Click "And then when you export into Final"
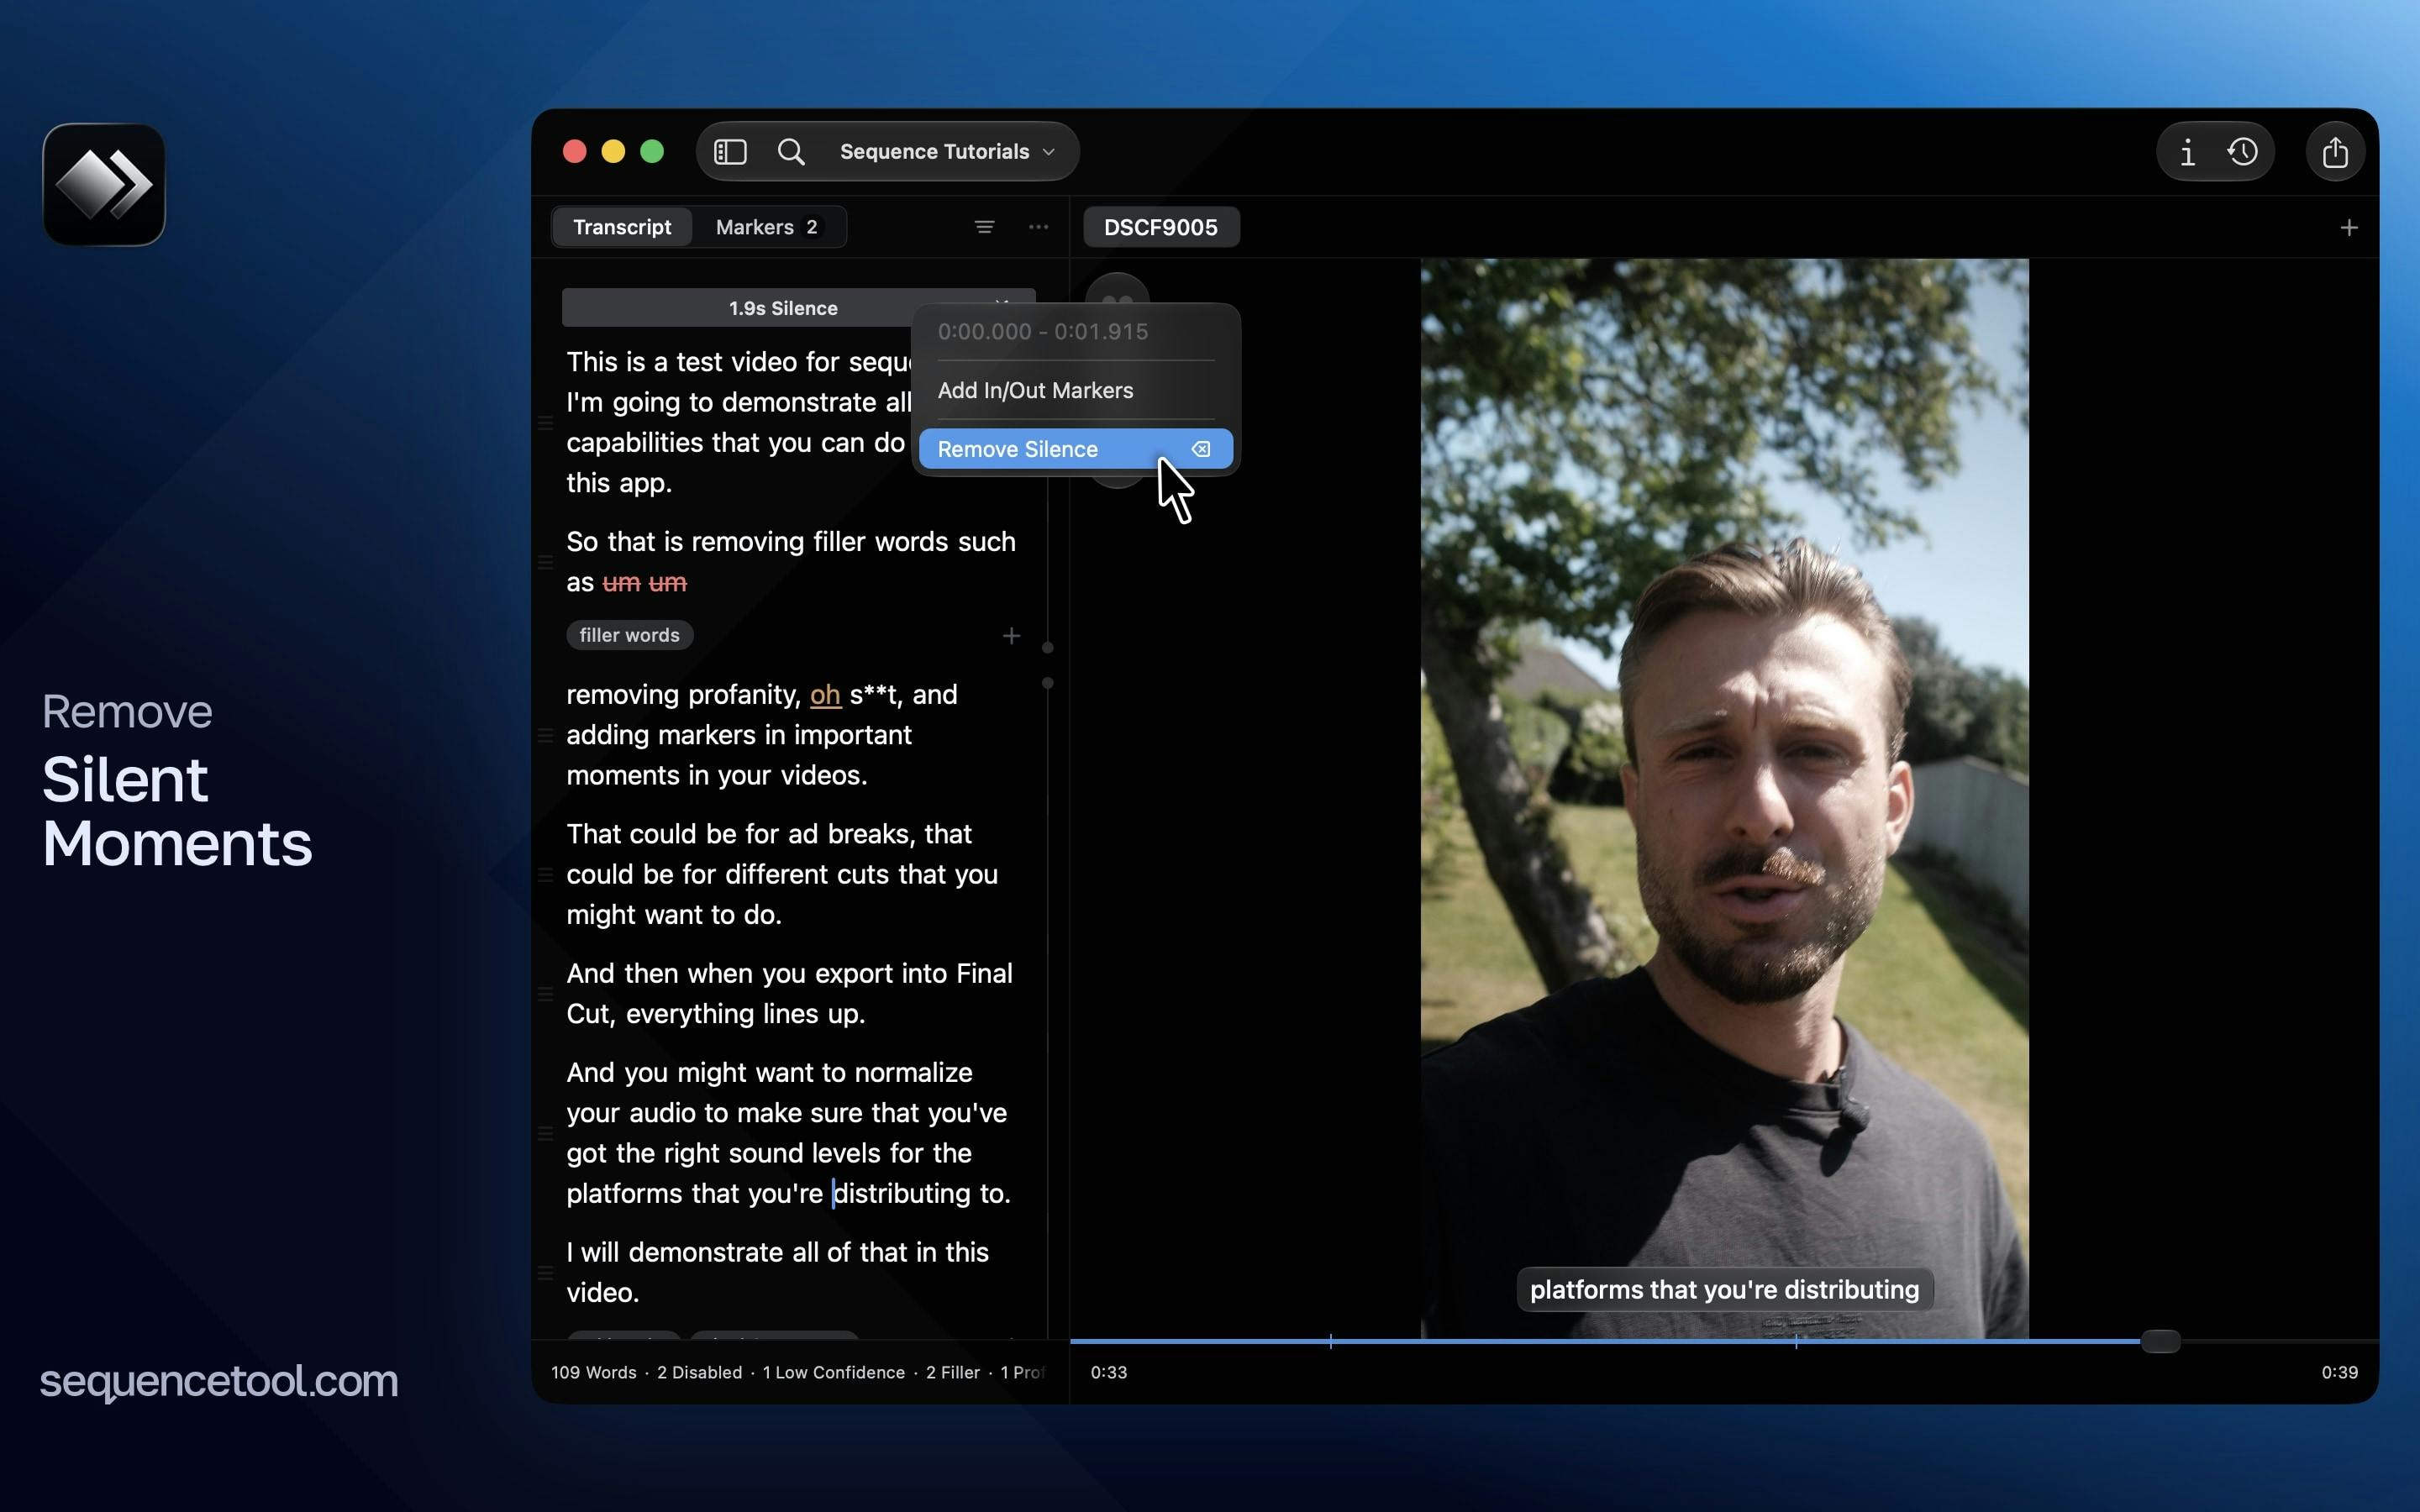This screenshot has height=1512, width=2420. pyautogui.click(x=789, y=973)
